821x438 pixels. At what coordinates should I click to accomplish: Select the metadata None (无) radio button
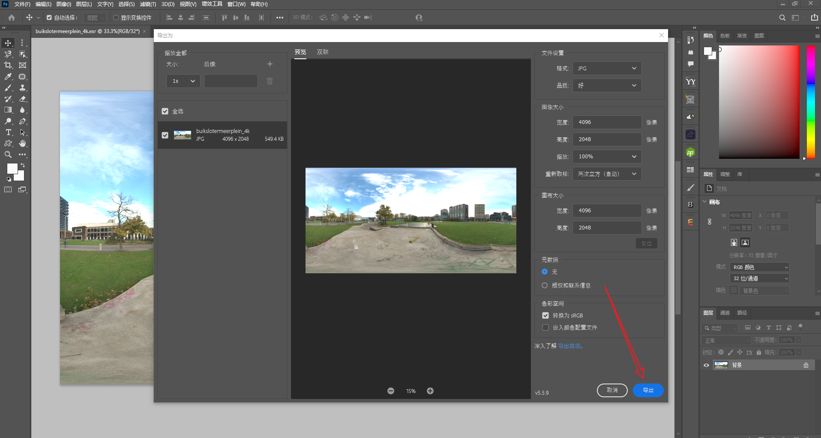point(545,272)
